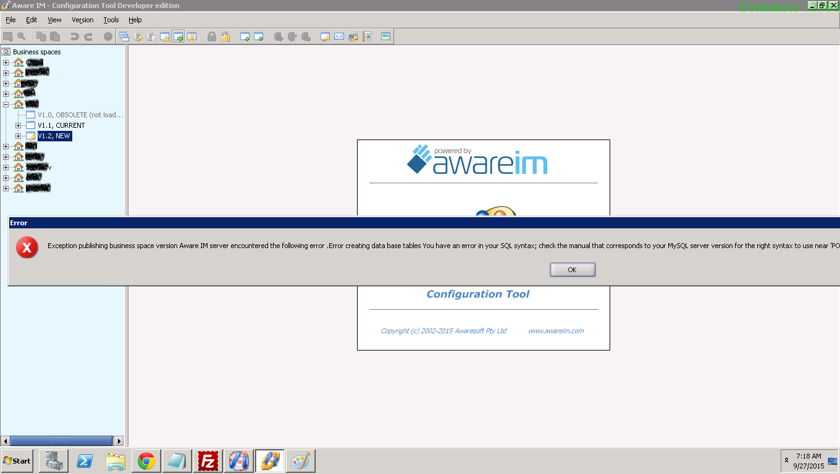The height and width of the screenshot is (474, 840).
Task: Click the envelope toolbar icon
Action: 339,36
